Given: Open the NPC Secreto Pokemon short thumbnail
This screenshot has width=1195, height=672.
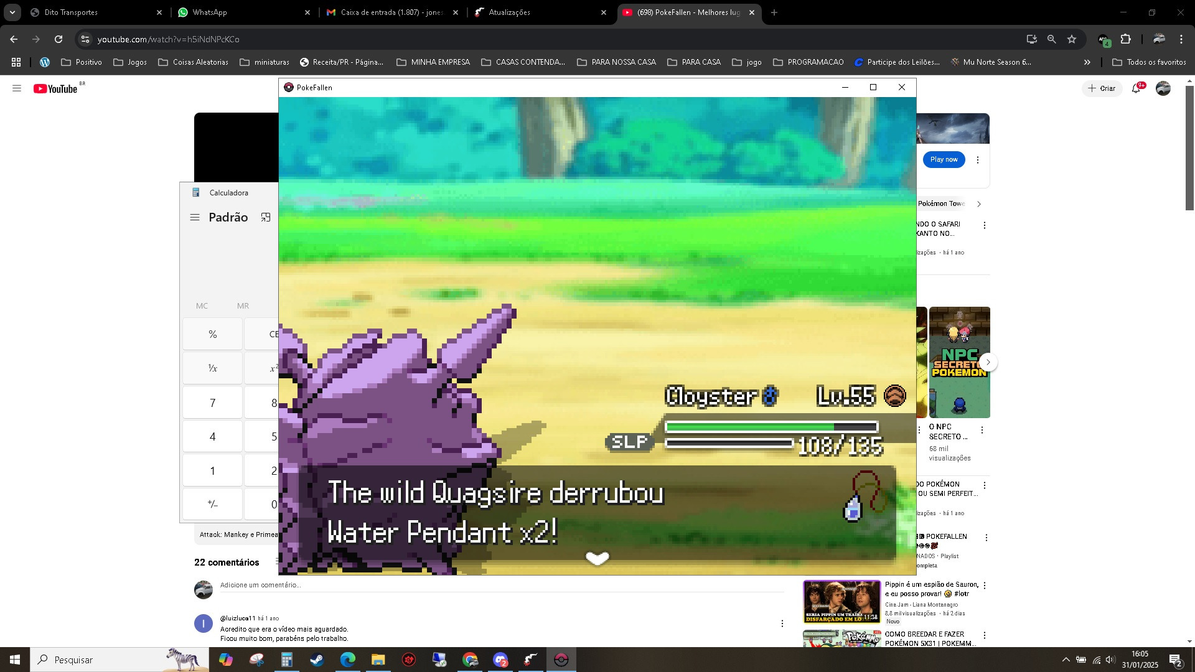Looking at the screenshot, I should [959, 362].
